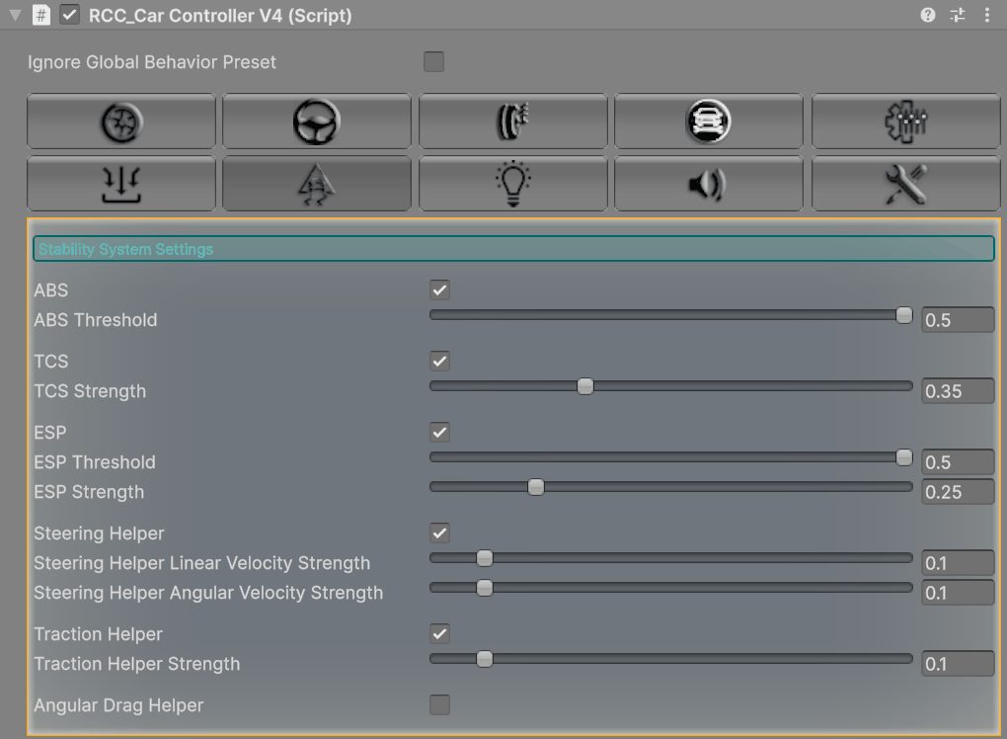Image resolution: width=1007 pixels, height=739 pixels.
Task: Click the TCS Strength label
Action: (x=90, y=391)
